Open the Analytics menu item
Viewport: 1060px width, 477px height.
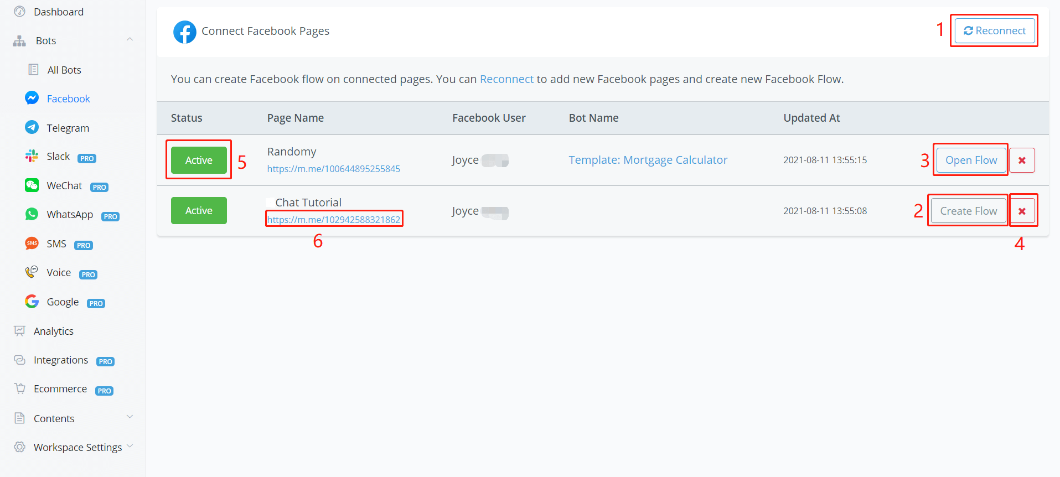[54, 331]
